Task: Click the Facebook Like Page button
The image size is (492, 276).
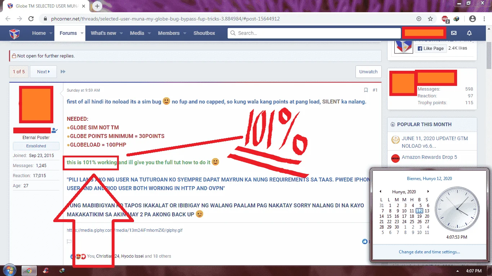Action: click(x=431, y=49)
